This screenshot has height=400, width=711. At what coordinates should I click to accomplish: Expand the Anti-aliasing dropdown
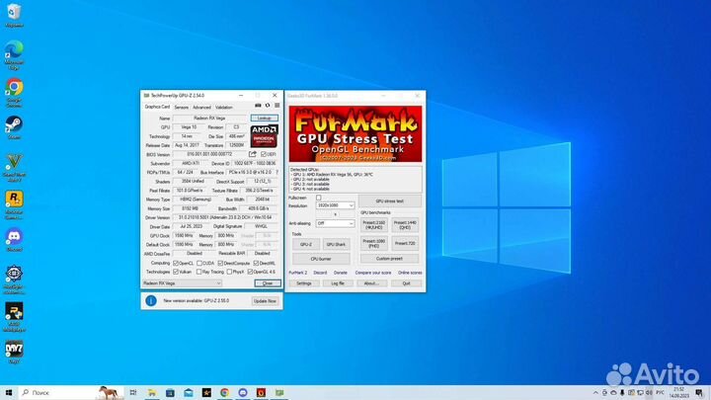pos(336,223)
